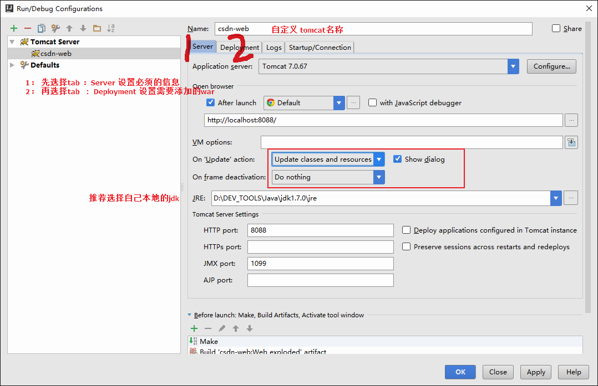Open Help for this dialog

click(574, 372)
